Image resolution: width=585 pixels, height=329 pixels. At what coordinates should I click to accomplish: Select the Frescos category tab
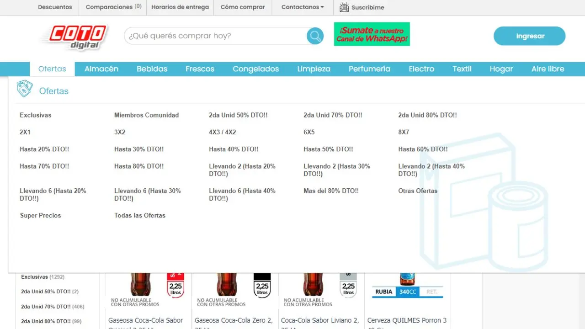pos(200,69)
